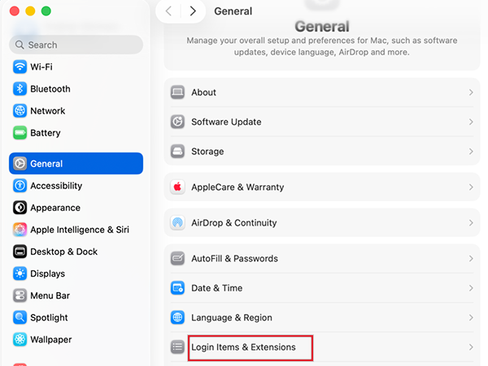The width and height of the screenshot is (488, 366).
Task: Expand the About row chevron
Action: [471, 93]
